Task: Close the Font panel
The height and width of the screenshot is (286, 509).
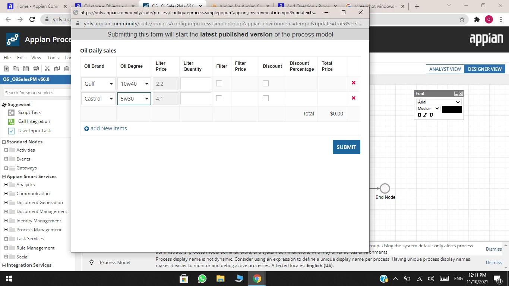Action: coord(461,93)
